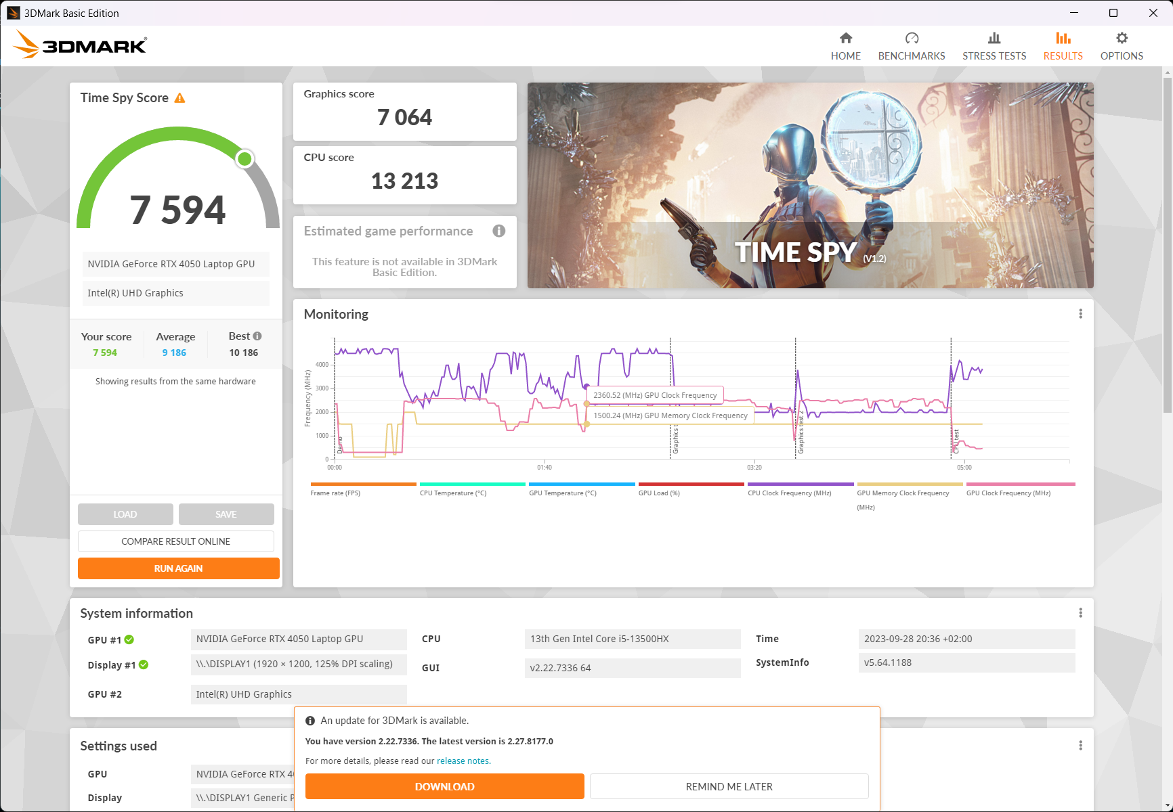Click the SAVE button
This screenshot has height=812, width=1173.
pos(226,514)
